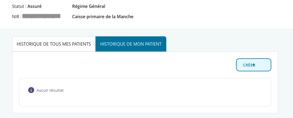Click the word Manche in the caisse name
Viewport: 293px width, 118px height.
(x=125, y=17)
